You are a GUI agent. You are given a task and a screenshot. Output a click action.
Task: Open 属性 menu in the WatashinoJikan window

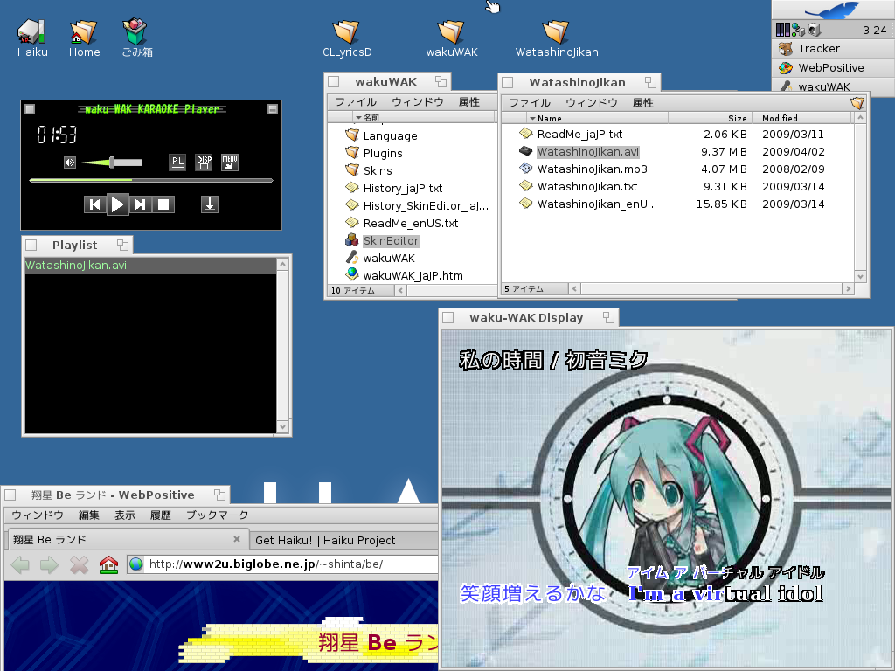(x=643, y=103)
